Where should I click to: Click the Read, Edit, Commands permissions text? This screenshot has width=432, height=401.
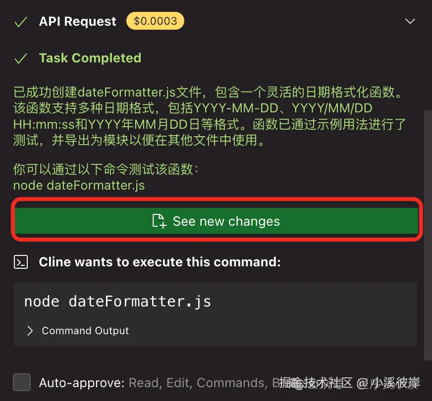[197, 383]
